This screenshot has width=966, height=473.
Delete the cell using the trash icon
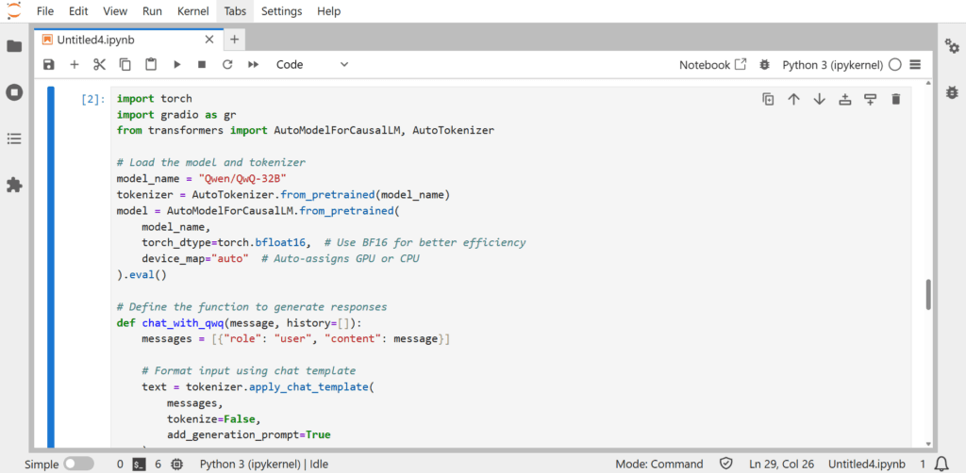pyautogui.click(x=895, y=99)
